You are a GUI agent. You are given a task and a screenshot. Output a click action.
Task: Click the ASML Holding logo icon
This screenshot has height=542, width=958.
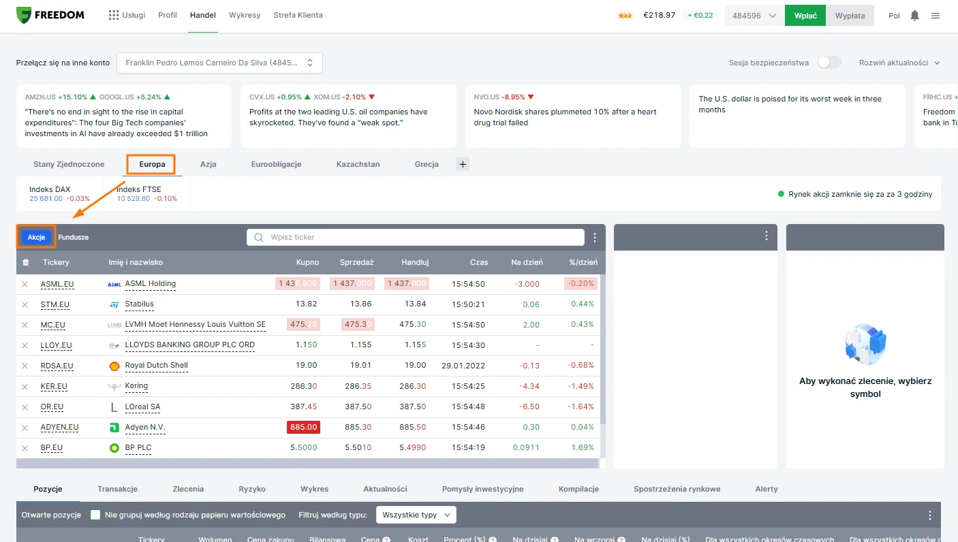(x=114, y=284)
